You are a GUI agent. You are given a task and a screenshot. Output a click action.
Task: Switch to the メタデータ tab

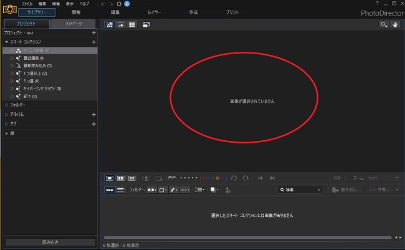(73, 24)
